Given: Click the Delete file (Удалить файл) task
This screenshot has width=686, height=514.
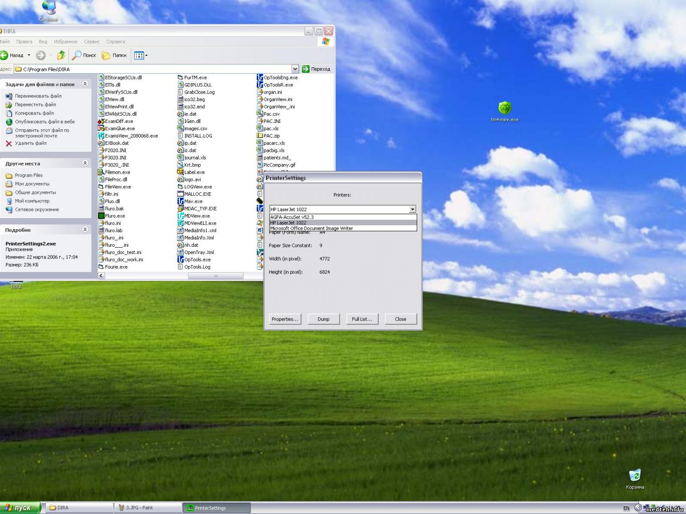Looking at the screenshot, I should pyautogui.click(x=30, y=143).
